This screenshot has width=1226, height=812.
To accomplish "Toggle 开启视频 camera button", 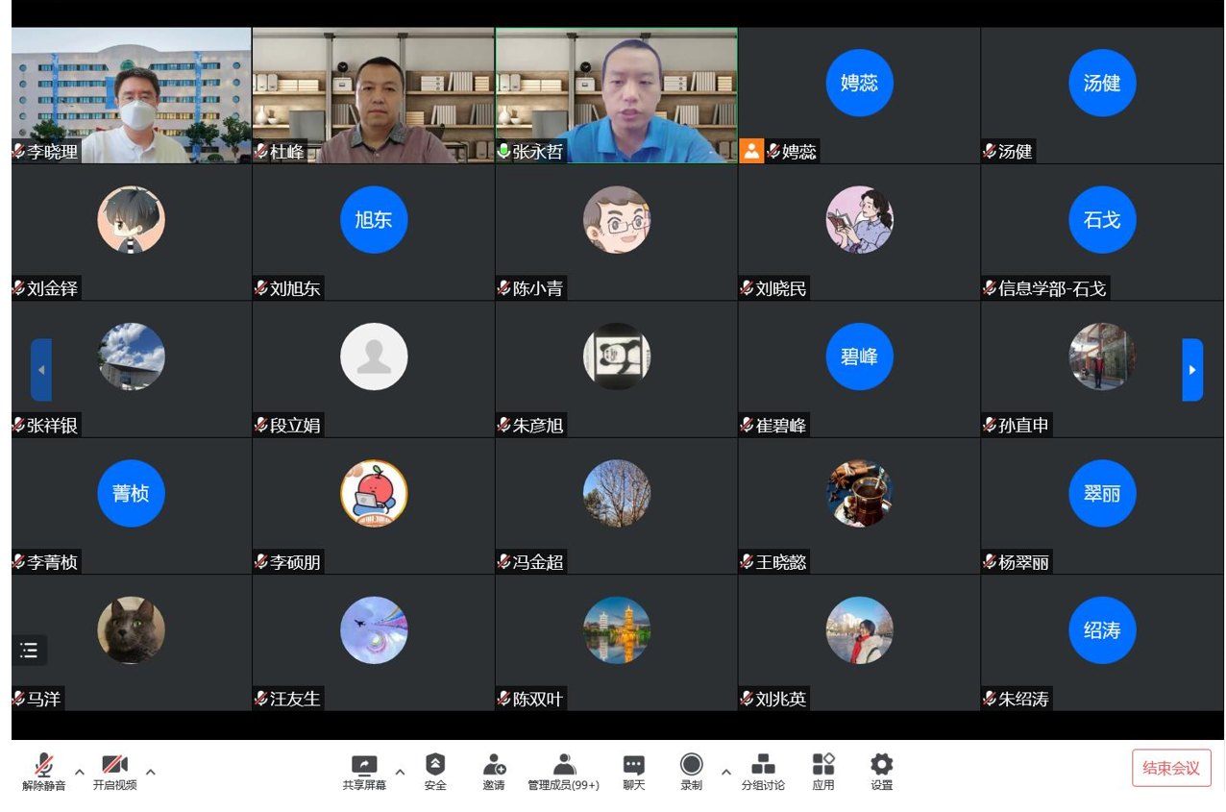I will [x=114, y=766].
